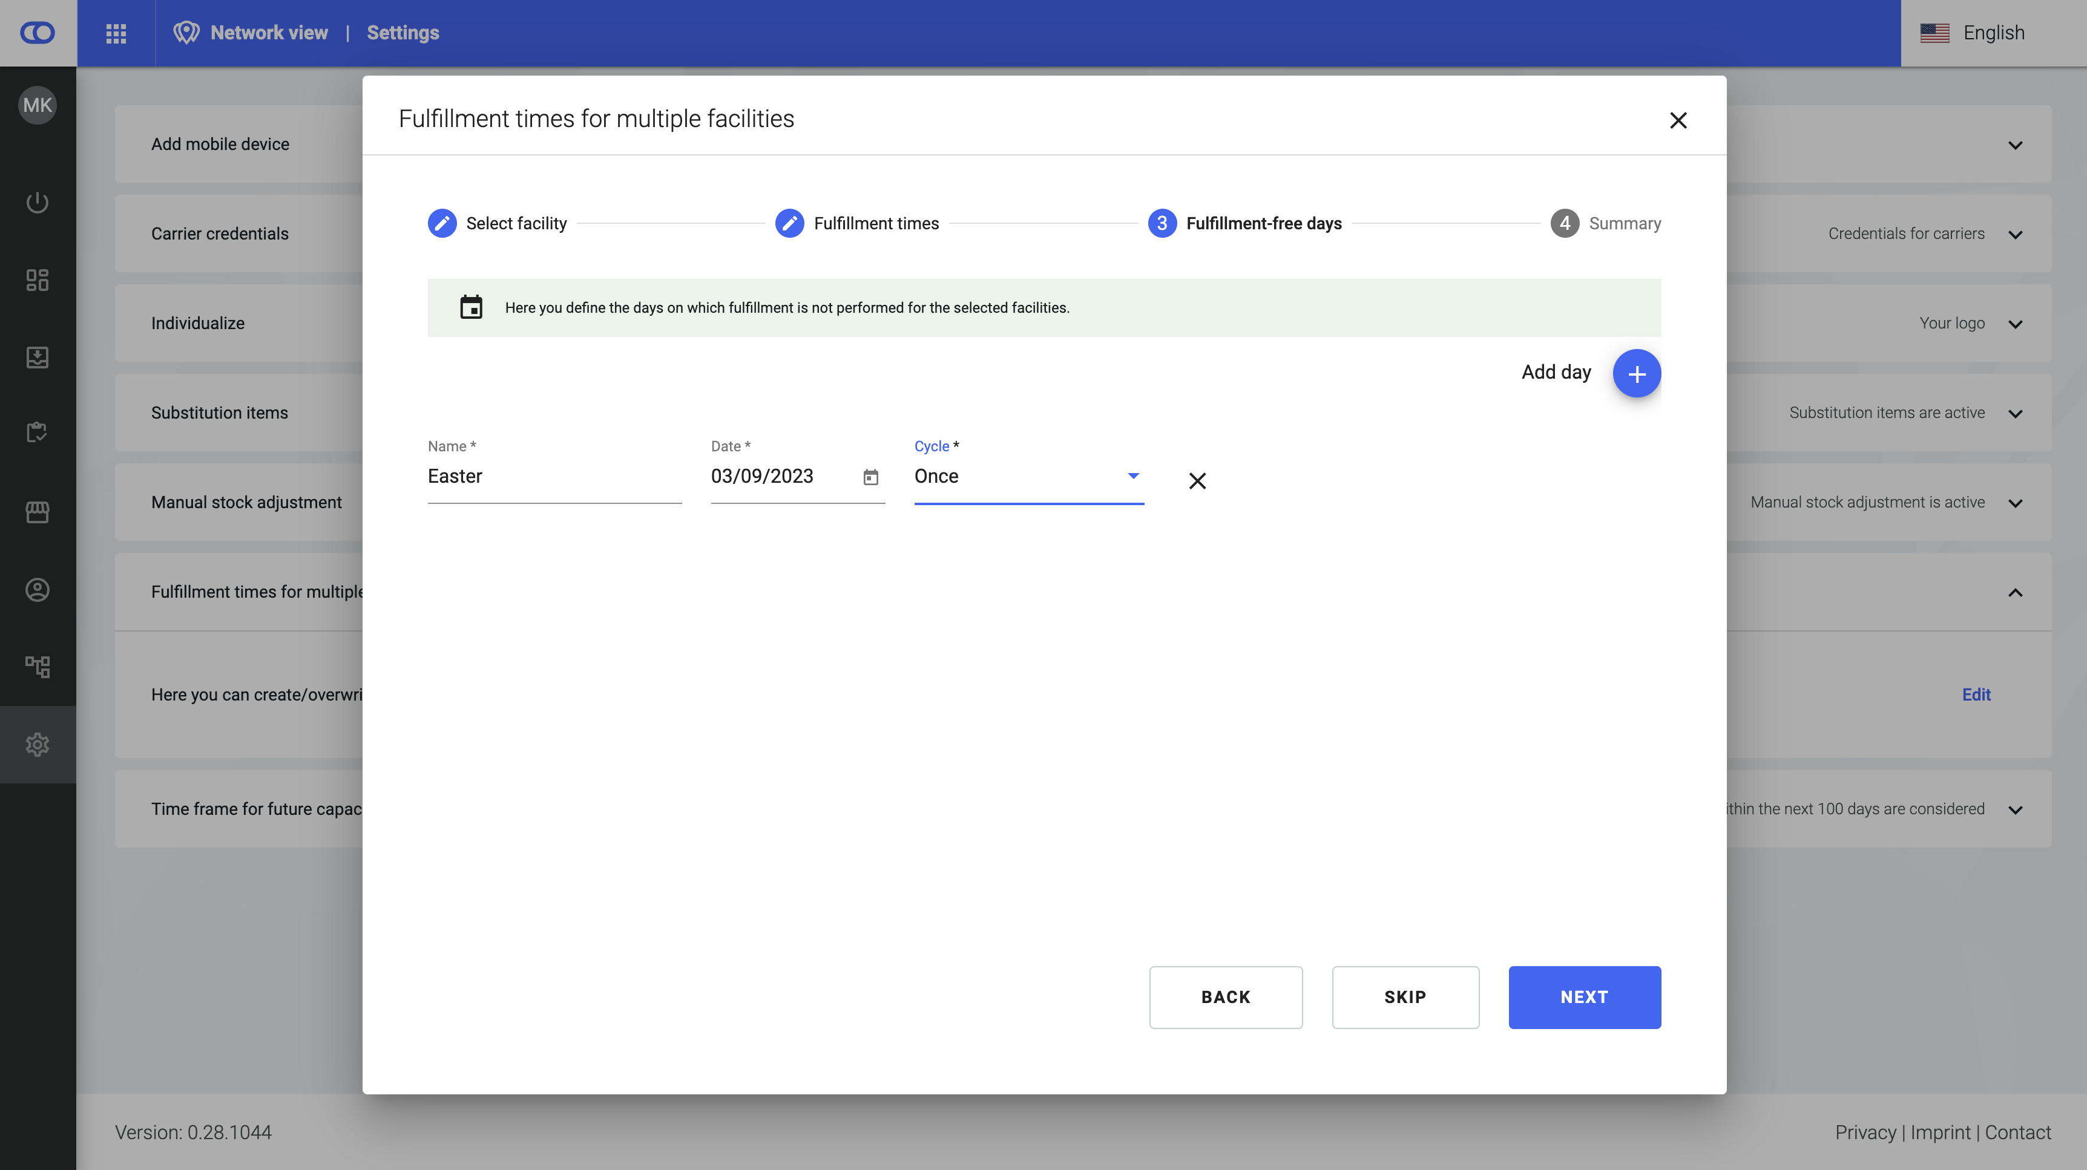Open the hierarchy tree sidebar icon

point(38,667)
